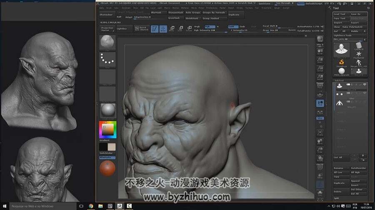Select the Rotate transform button in top shelf

(x=189, y=29)
